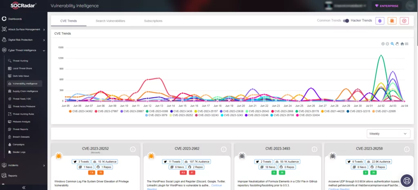418x190 pixels.
Task: Click the red plus circle button
Action: (404, 21)
